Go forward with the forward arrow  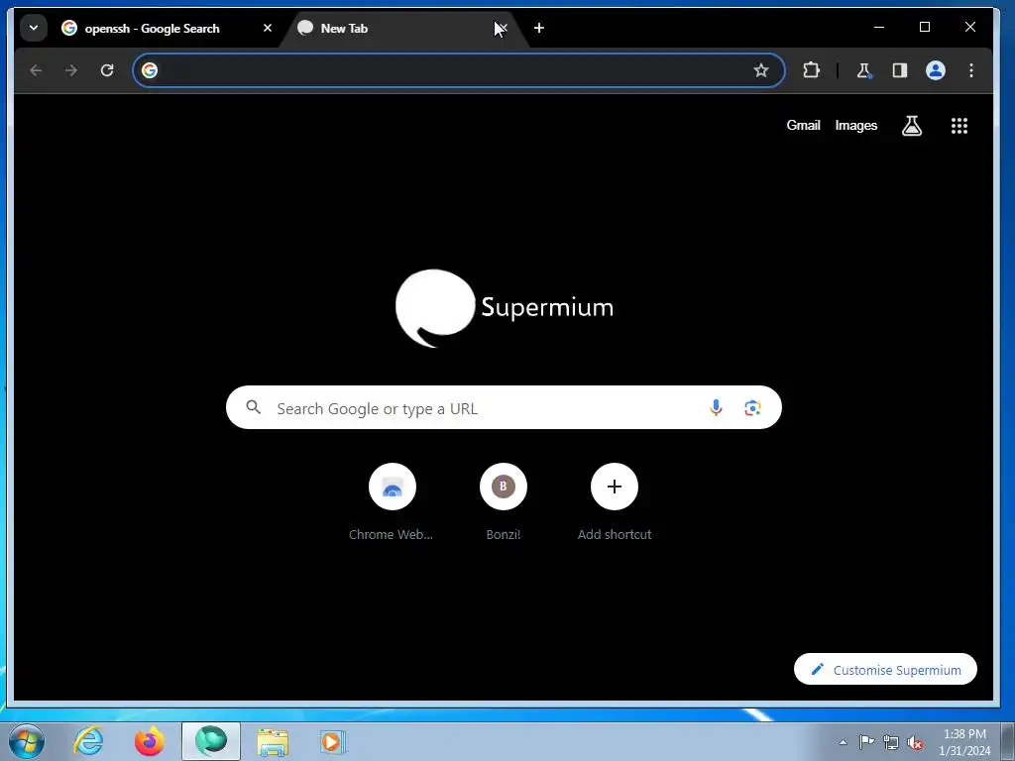tap(71, 70)
